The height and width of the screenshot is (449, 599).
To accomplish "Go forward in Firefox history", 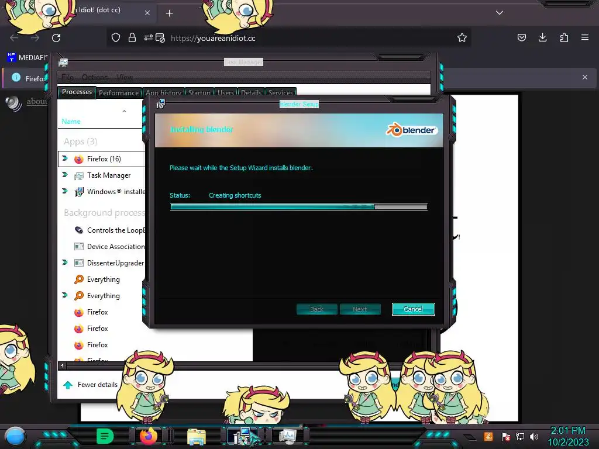I will tap(35, 38).
